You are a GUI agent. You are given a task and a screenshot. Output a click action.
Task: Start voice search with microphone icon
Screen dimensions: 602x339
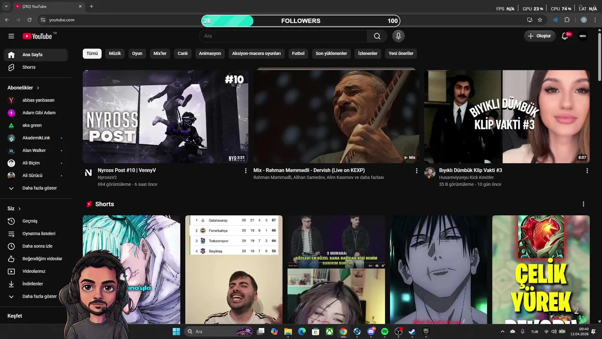[x=398, y=36]
